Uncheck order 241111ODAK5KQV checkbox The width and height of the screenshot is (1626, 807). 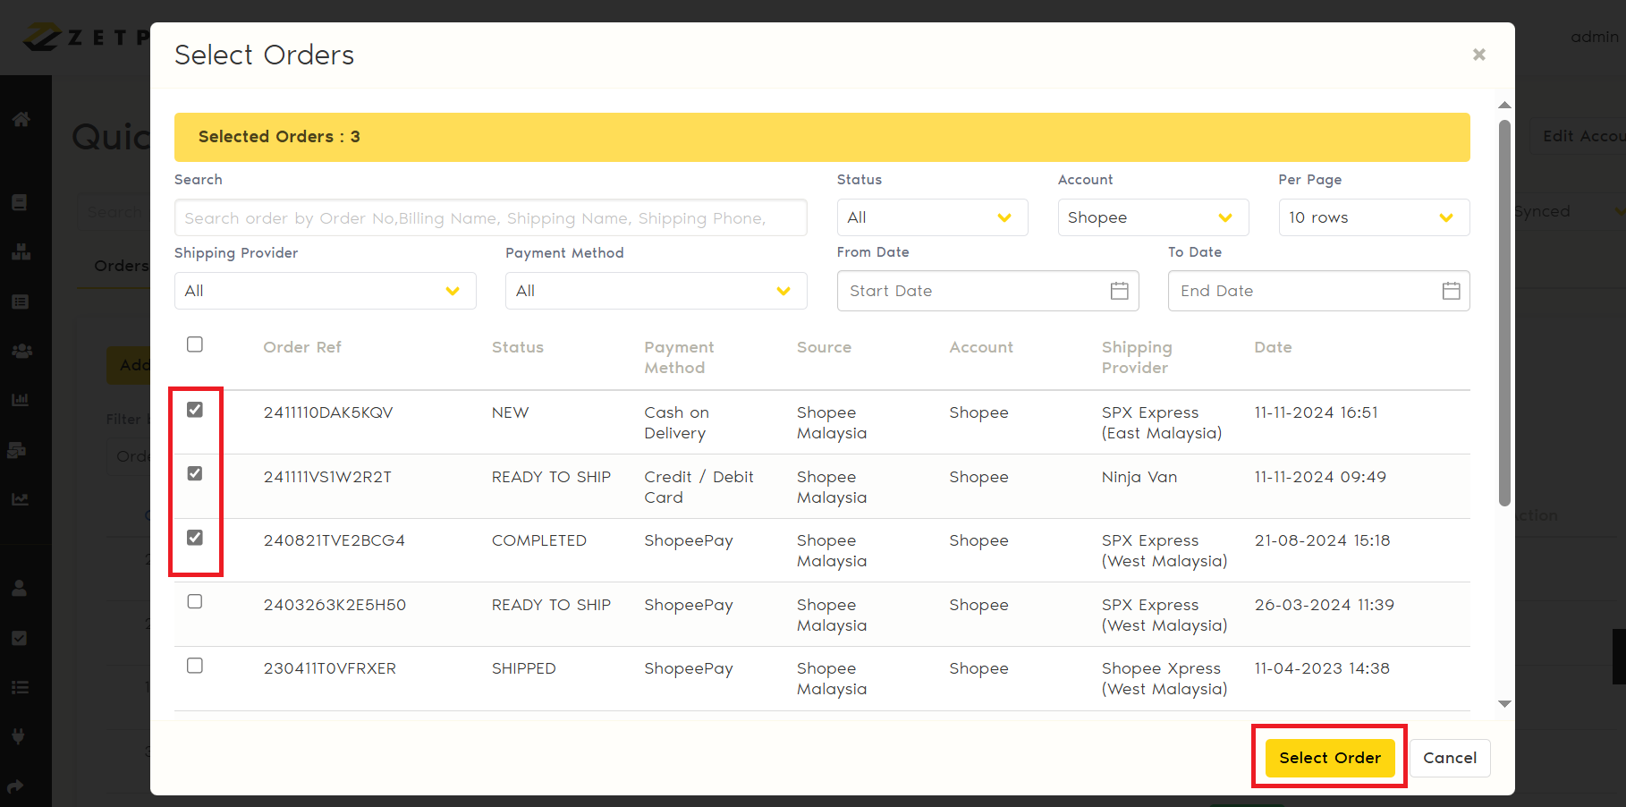coord(195,410)
